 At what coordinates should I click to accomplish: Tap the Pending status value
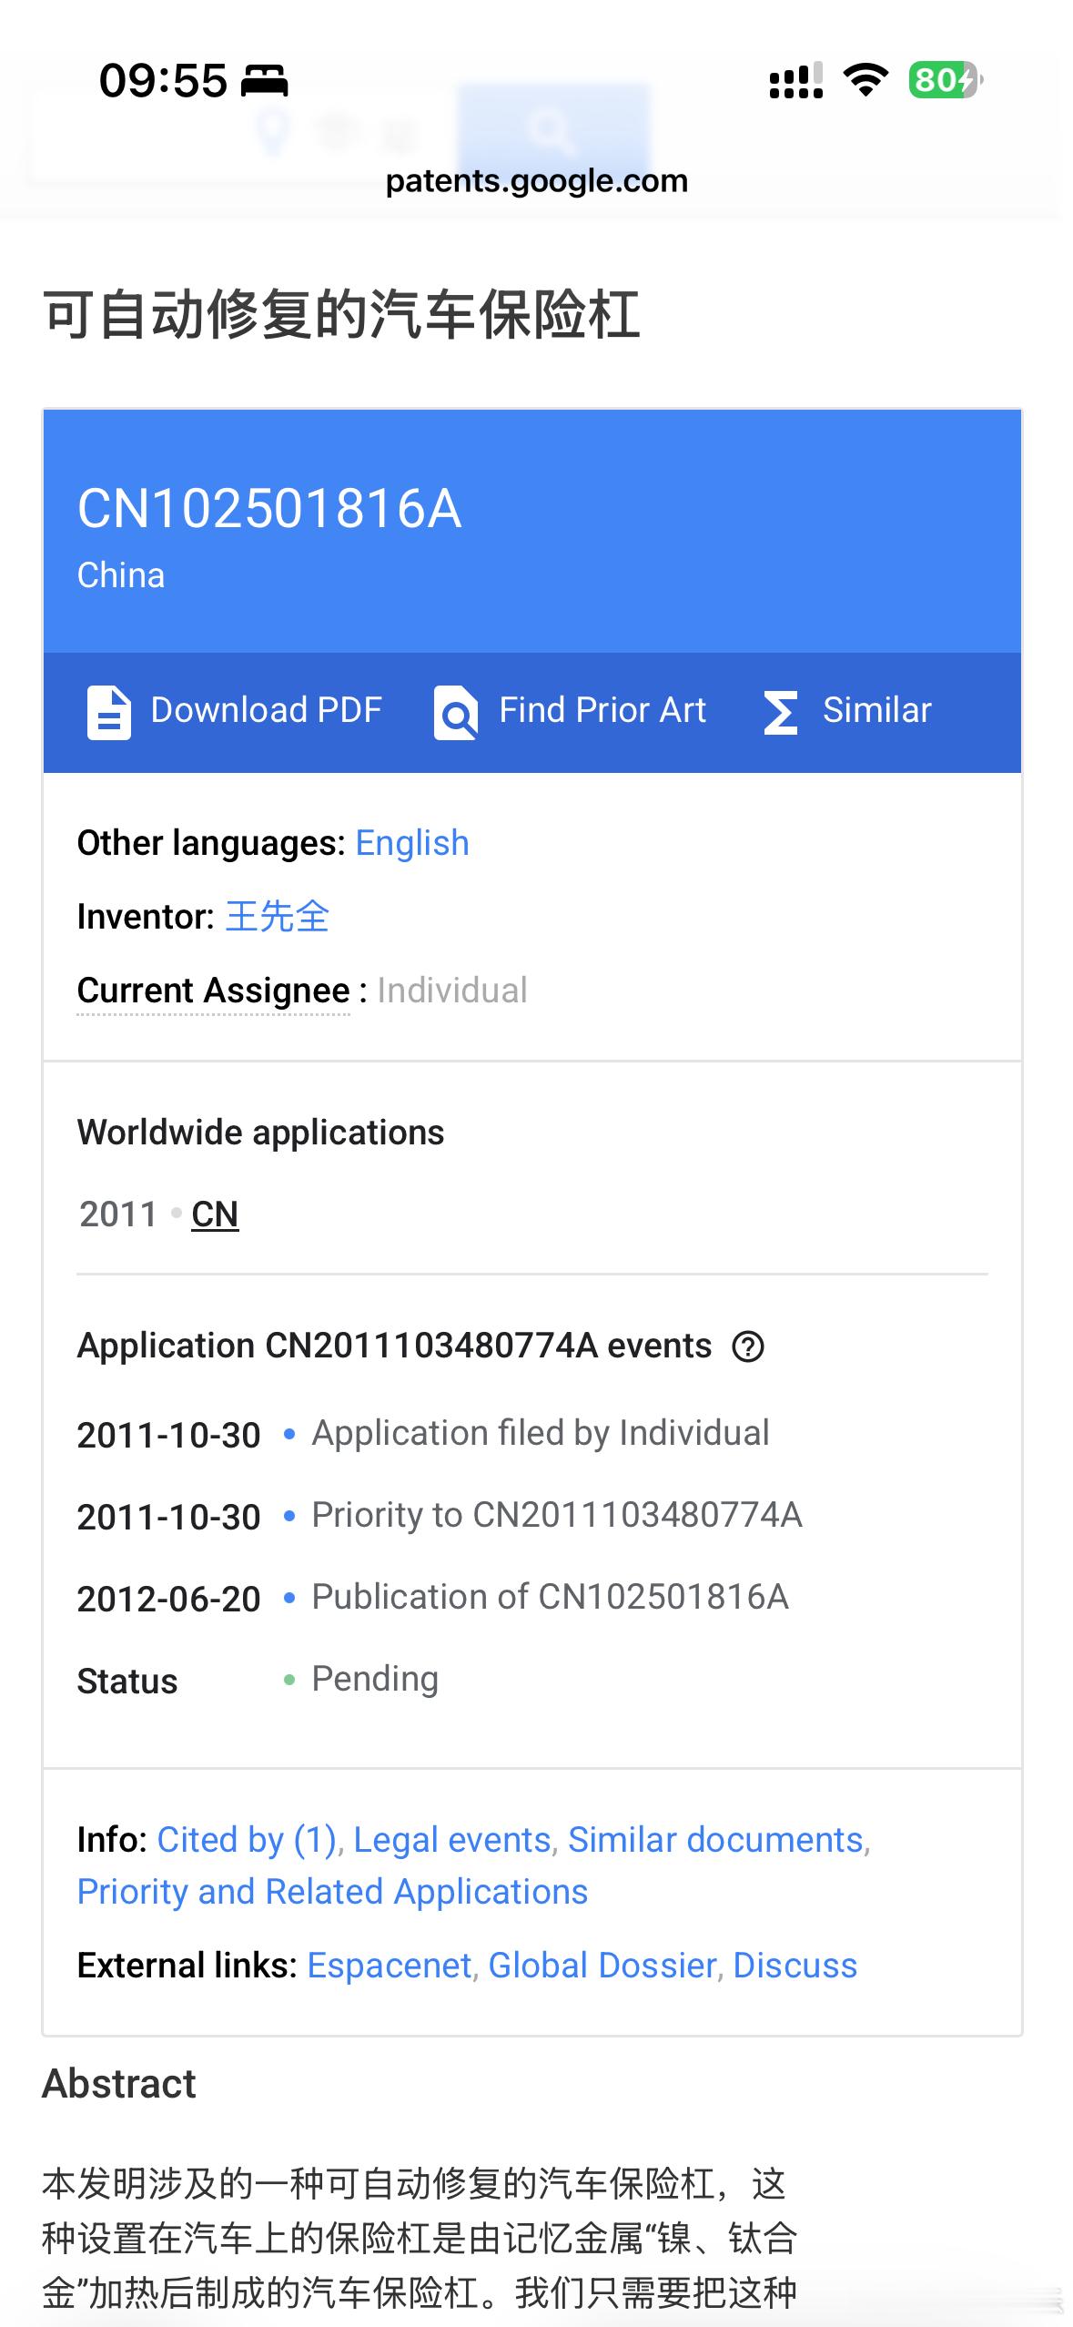375,1679
